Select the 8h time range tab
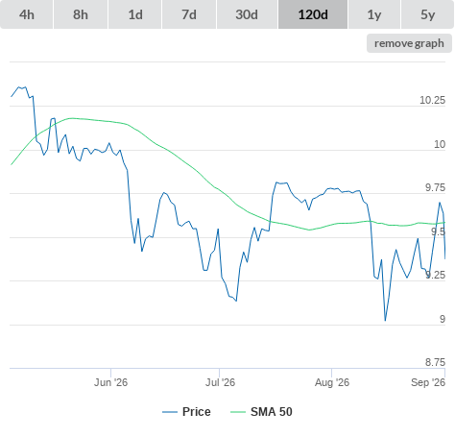Image resolution: width=455 pixels, height=437 pixels. (x=81, y=14)
